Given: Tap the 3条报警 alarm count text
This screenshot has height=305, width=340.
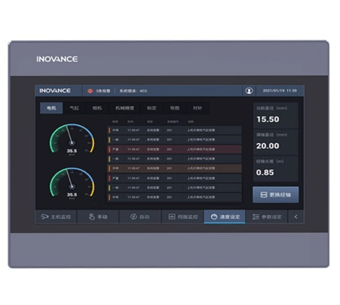Looking at the screenshot, I should coord(103,91).
